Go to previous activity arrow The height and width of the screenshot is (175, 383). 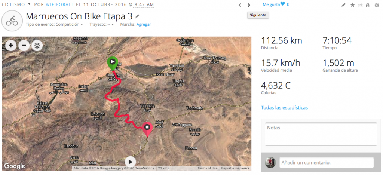(x=240, y=5)
